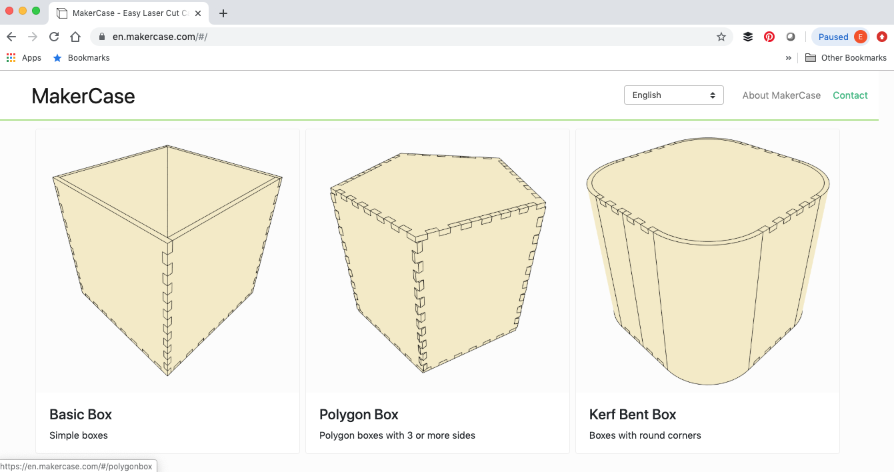
Task: Click the MakerCase logo heading
Action: click(x=83, y=96)
